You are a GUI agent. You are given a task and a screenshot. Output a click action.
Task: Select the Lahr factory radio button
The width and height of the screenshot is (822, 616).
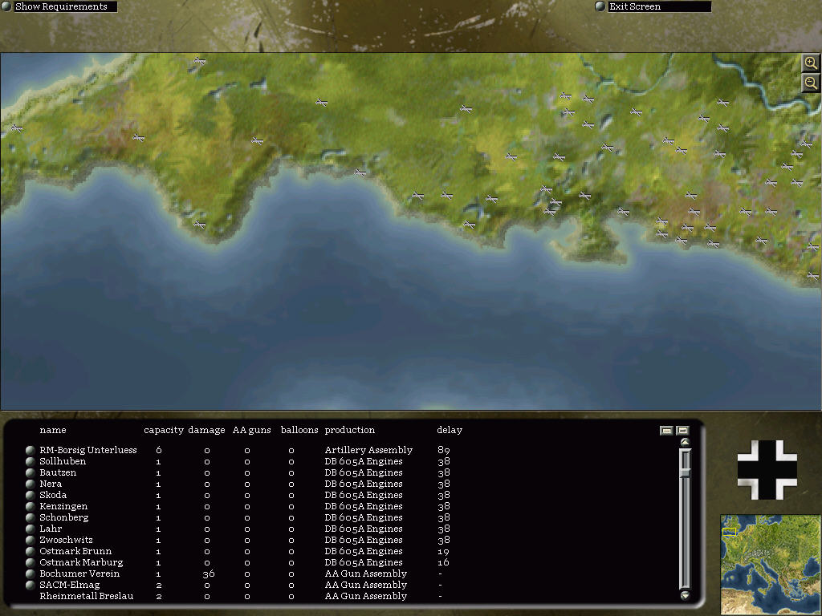(x=30, y=529)
